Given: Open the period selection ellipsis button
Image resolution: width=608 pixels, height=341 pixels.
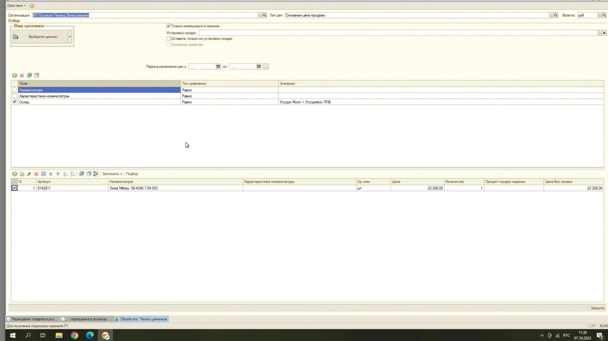Looking at the screenshot, I should pyautogui.click(x=266, y=66).
